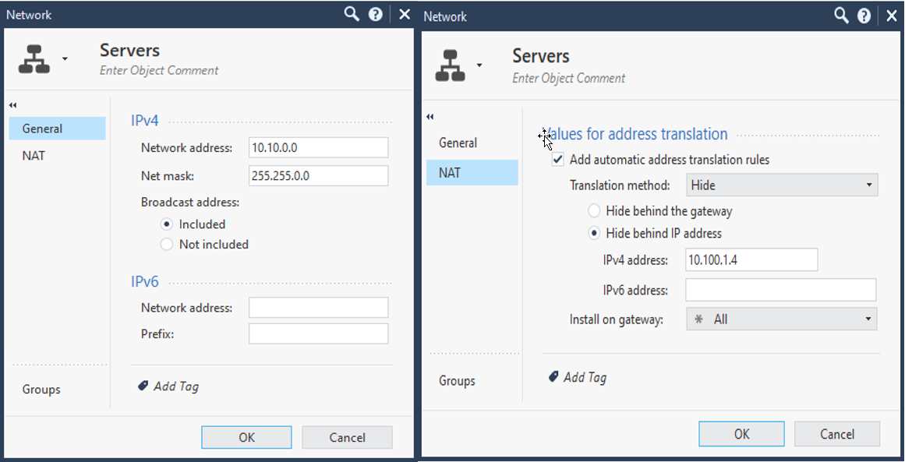Click the NAT IPv6 address field
905x462 pixels.
point(781,290)
